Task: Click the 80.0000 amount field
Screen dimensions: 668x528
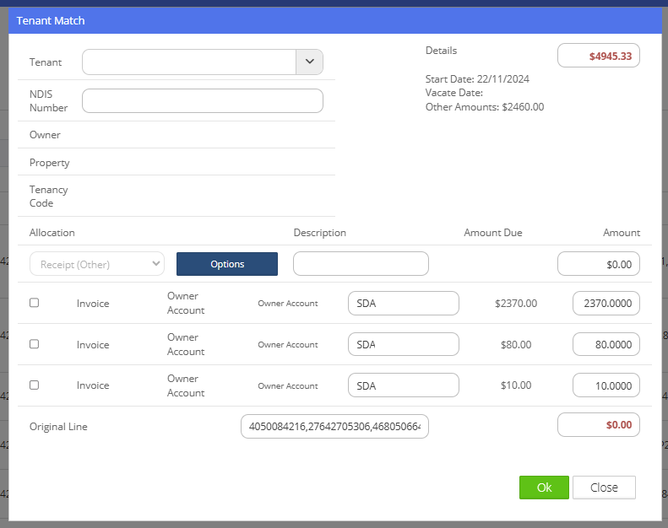Action: coord(606,344)
